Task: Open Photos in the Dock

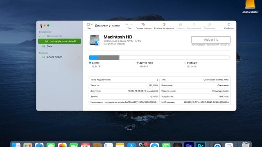Action: (62, 145)
